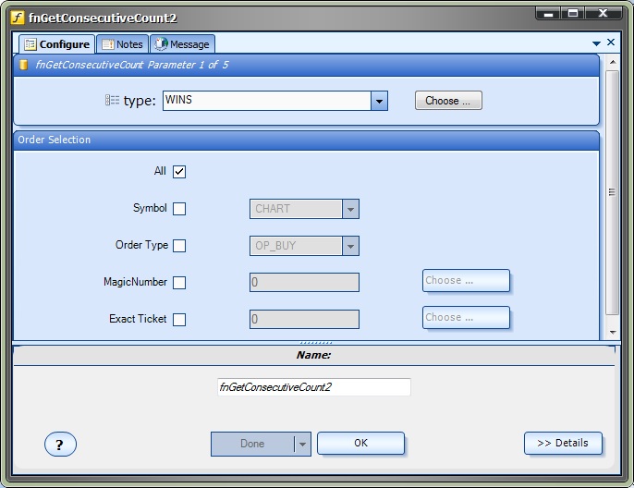The image size is (634, 488).
Task: Click the list icon beside type label
Action: 112,100
